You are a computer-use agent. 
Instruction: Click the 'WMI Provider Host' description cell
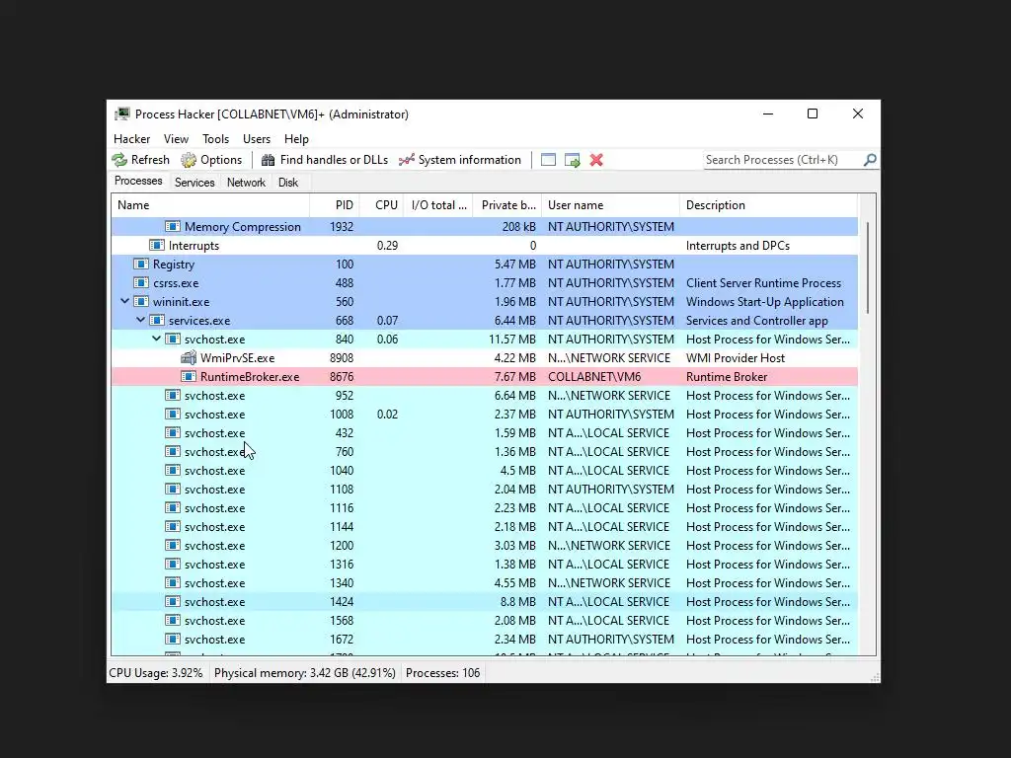pyautogui.click(x=736, y=357)
